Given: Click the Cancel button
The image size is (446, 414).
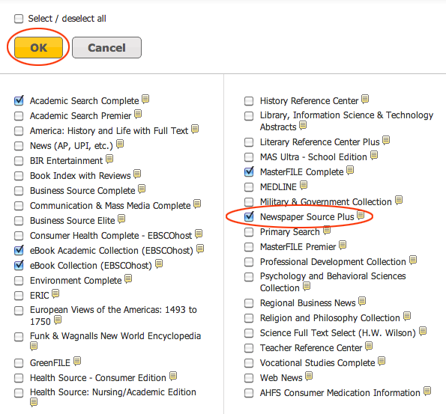Looking at the screenshot, I should click(x=106, y=47).
